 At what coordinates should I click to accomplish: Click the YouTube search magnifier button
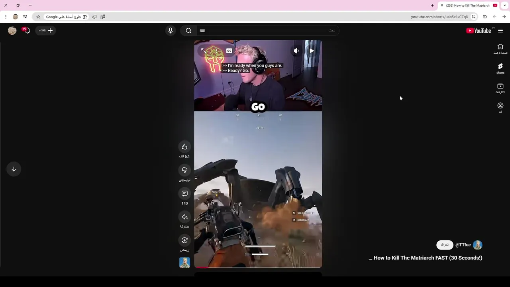pyautogui.click(x=188, y=31)
